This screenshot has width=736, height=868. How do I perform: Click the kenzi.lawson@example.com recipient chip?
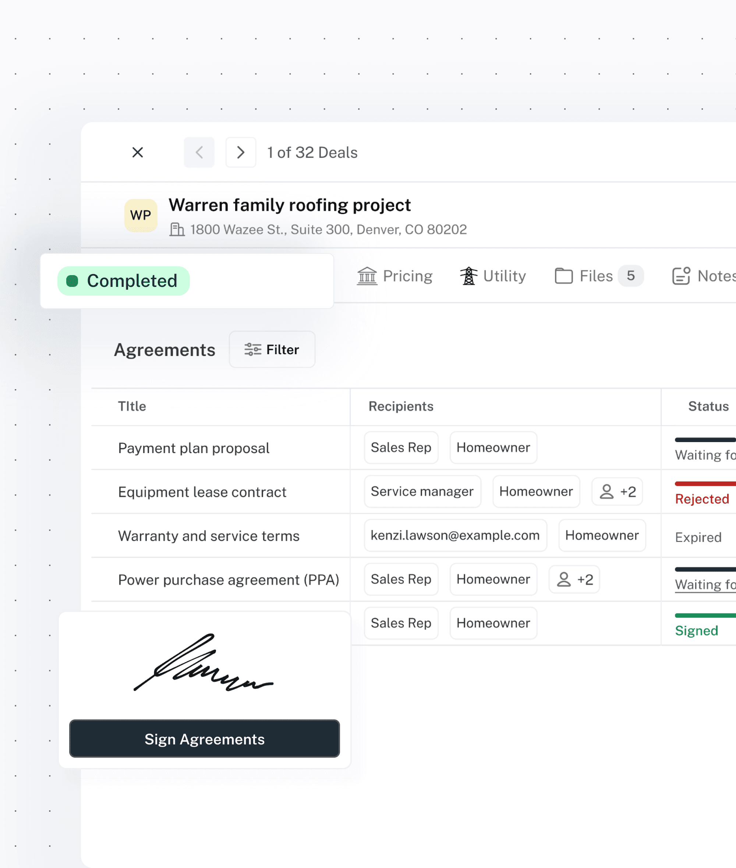pyautogui.click(x=455, y=535)
